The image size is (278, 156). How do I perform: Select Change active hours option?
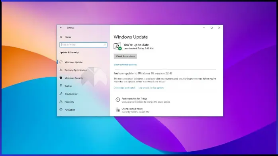pos(132,109)
